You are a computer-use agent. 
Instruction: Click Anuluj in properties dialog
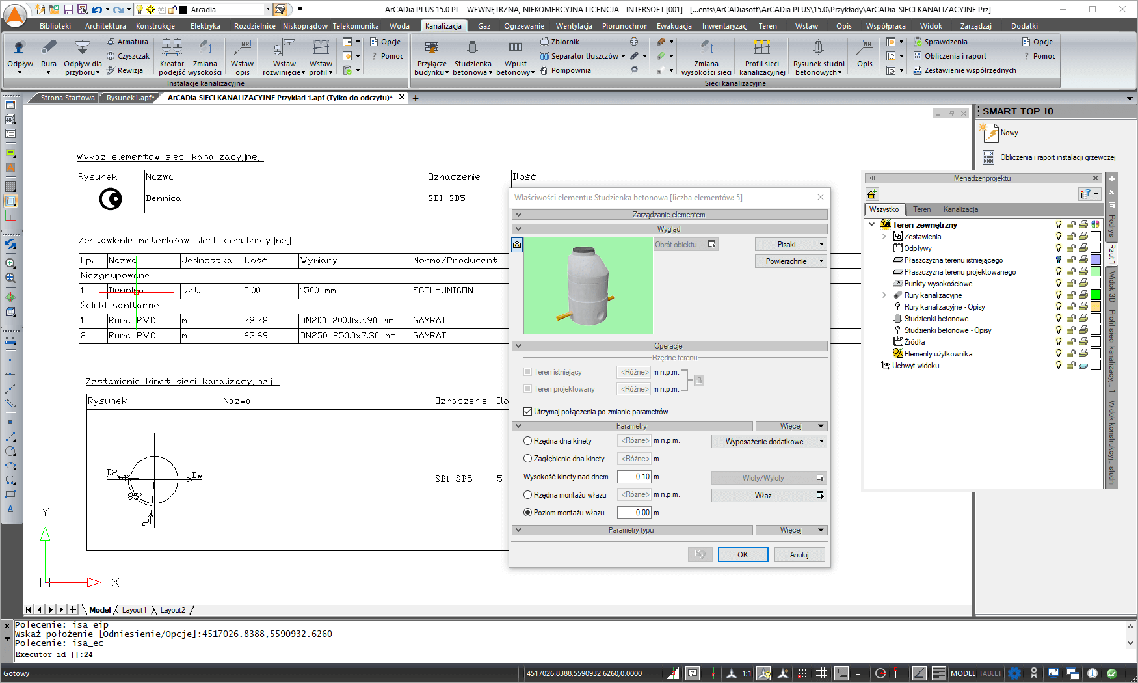pyautogui.click(x=799, y=555)
